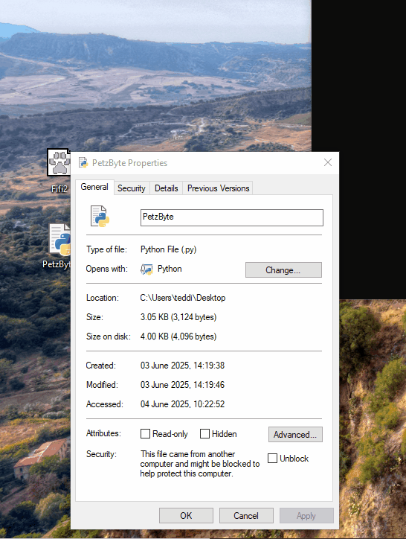The image size is (406, 539).
Task: Close the PetzByte Properties dialog
Action: click(x=328, y=162)
